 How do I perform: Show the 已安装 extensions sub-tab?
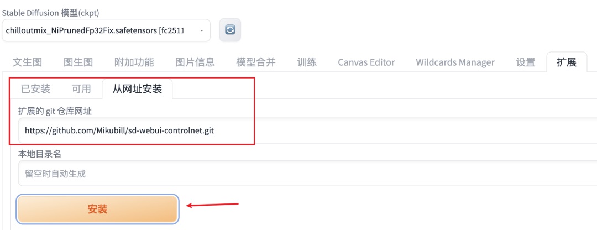[35, 89]
